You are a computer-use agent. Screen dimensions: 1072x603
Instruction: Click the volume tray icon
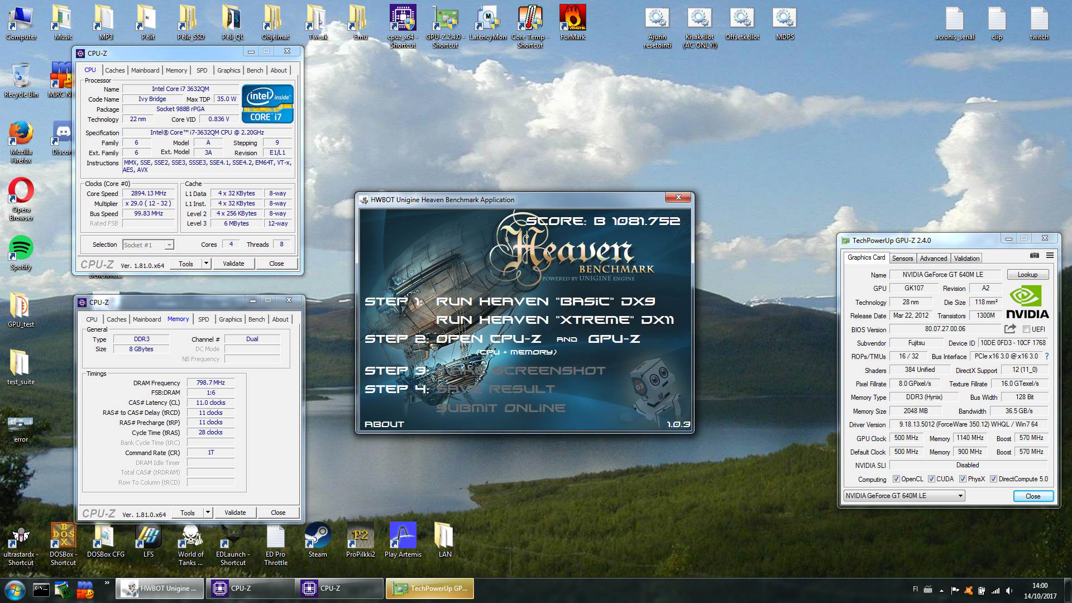[x=1009, y=590]
